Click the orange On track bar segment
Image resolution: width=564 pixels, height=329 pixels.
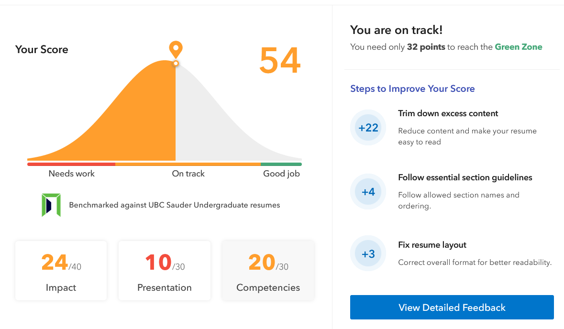(188, 164)
